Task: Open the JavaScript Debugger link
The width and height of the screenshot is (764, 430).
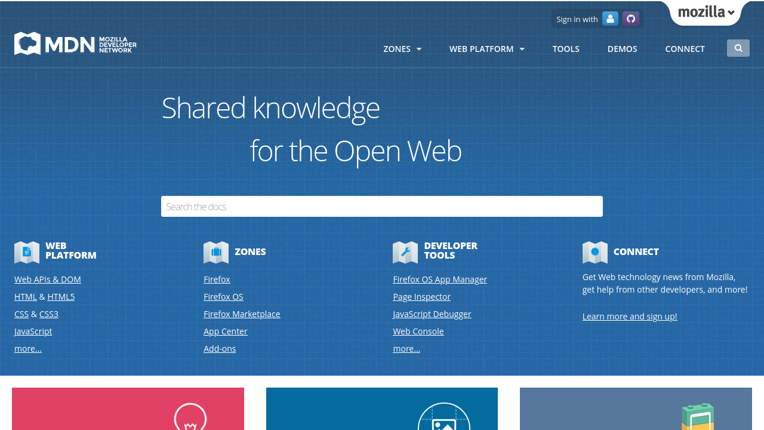Action: (432, 314)
